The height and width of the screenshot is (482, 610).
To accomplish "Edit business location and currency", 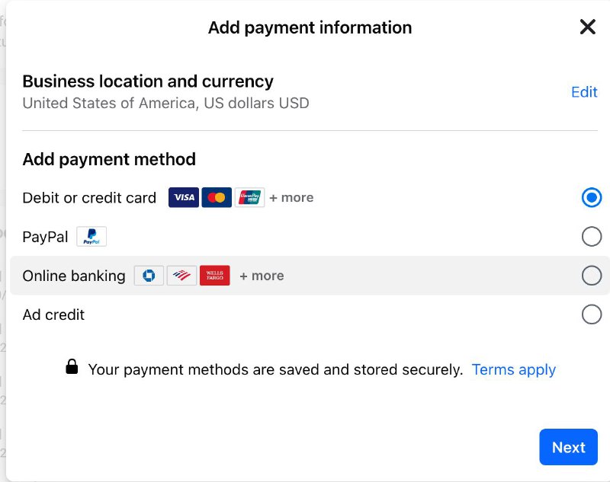I will (x=584, y=92).
